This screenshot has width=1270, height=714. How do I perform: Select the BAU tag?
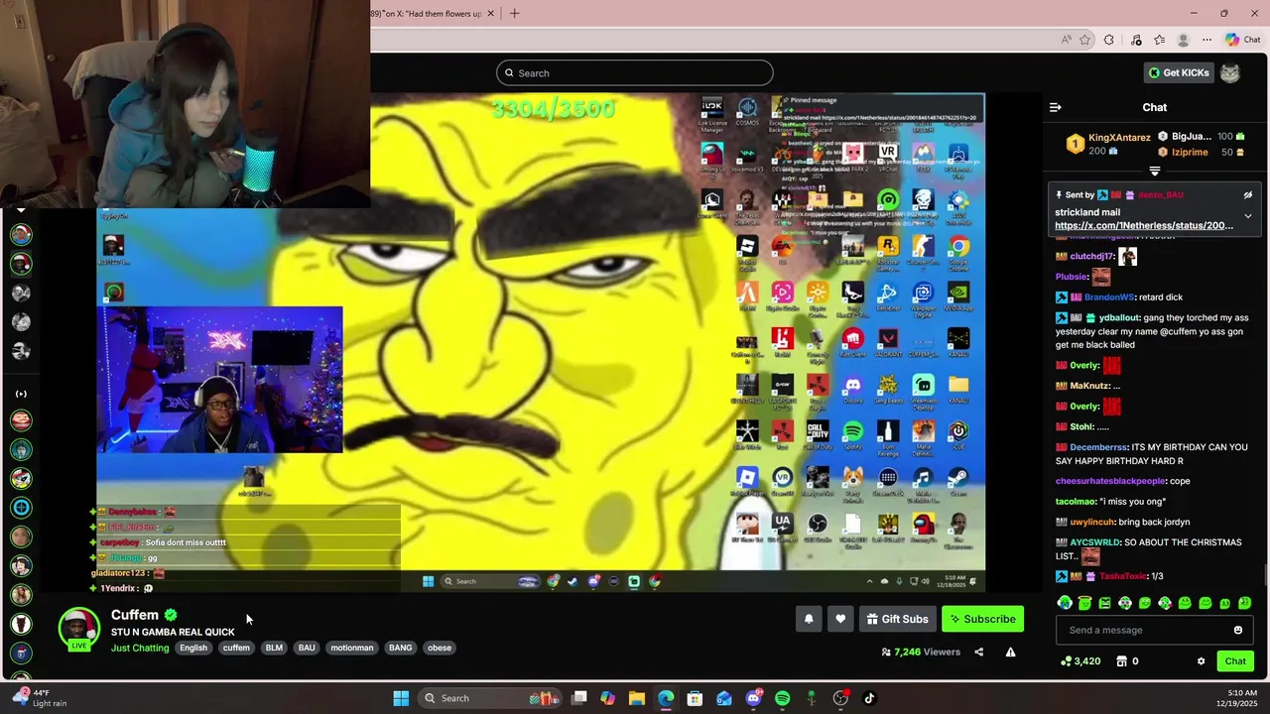click(x=307, y=648)
